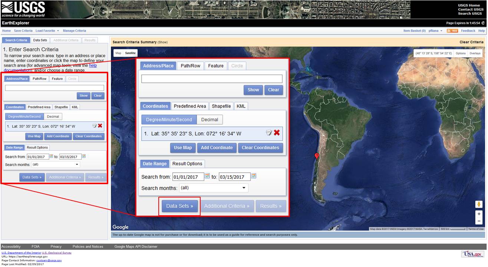Click the orange RSS feed icon
The height and width of the screenshot is (267, 488).
[x=452, y=31]
